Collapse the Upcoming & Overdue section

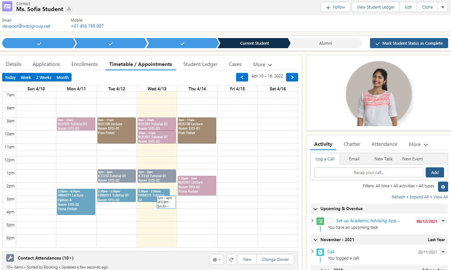coord(315,209)
